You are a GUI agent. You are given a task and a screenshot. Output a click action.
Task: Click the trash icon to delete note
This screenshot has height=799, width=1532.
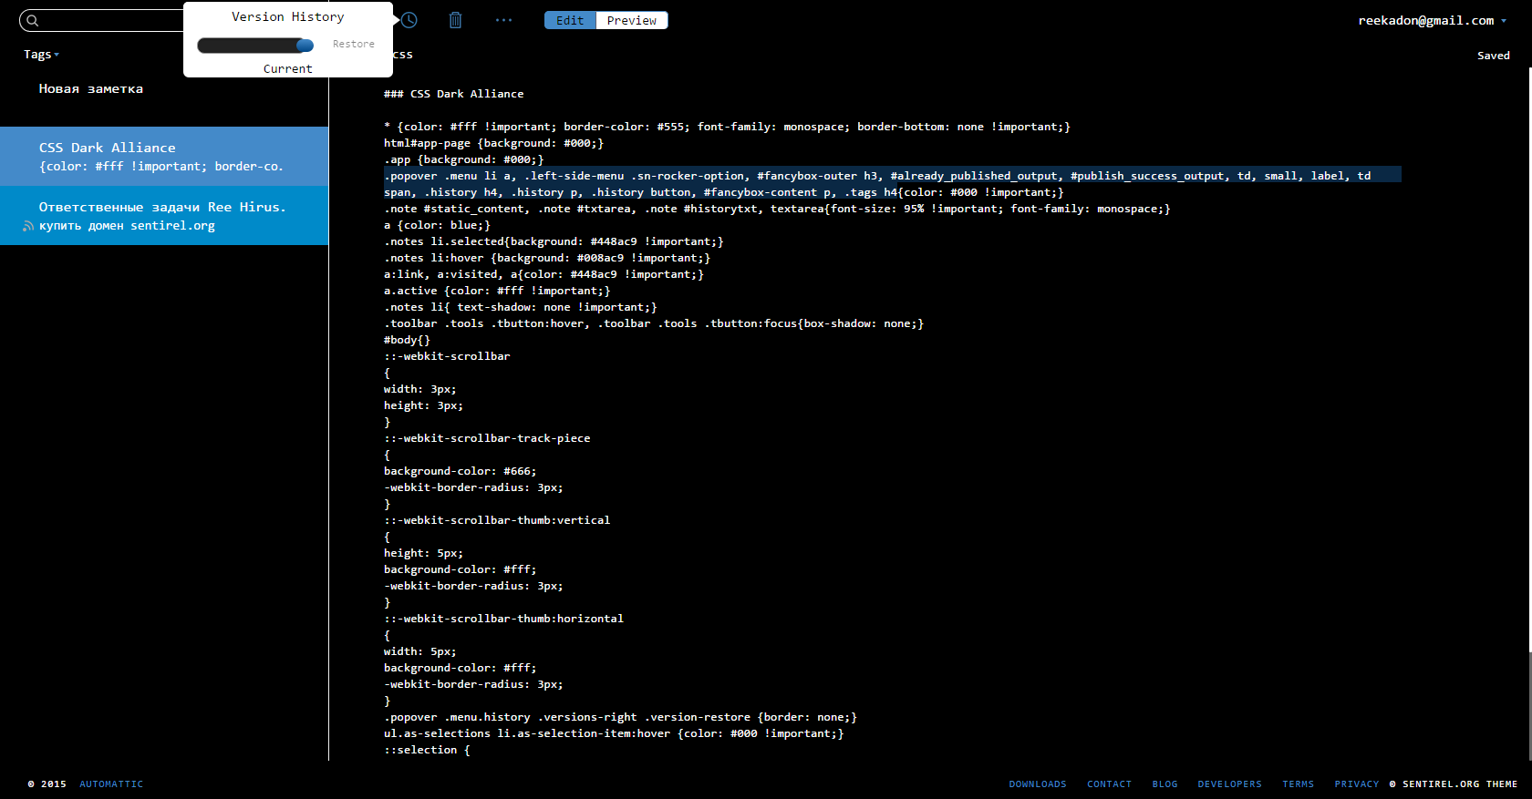(455, 20)
